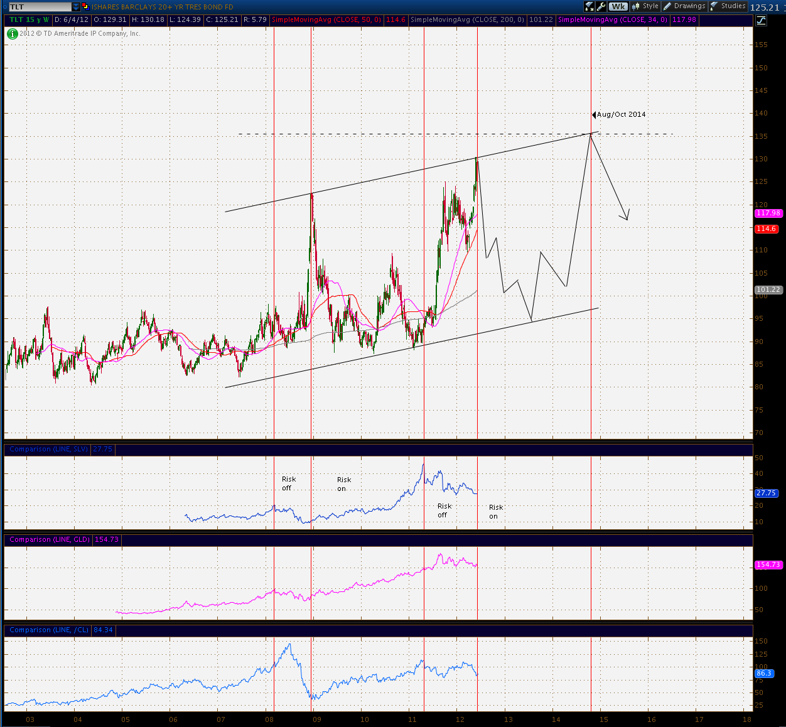Toggle the Wk weekly timeframe button

[618, 6]
